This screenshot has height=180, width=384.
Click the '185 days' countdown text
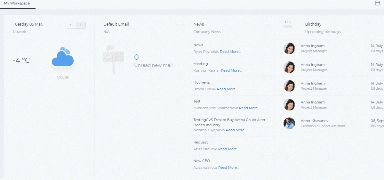point(377,126)
